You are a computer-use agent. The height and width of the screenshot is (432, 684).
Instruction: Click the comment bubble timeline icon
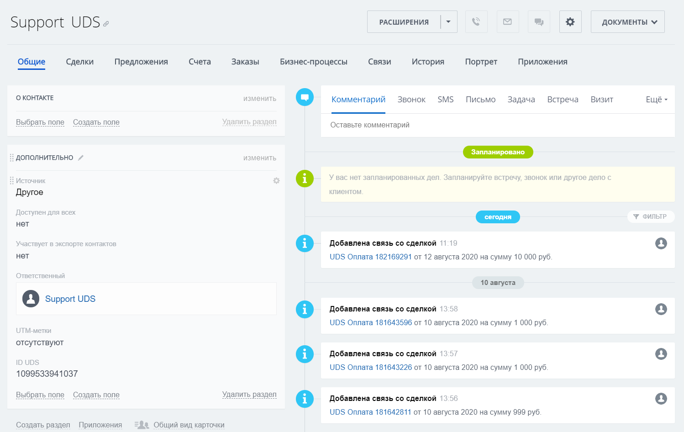tap(305, 97)
